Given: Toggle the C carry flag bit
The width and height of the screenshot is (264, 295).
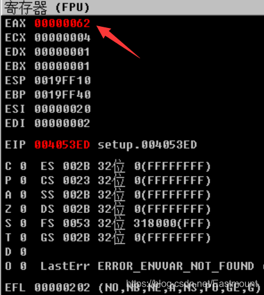Looking at the screenshot, I should pos(23,166).
